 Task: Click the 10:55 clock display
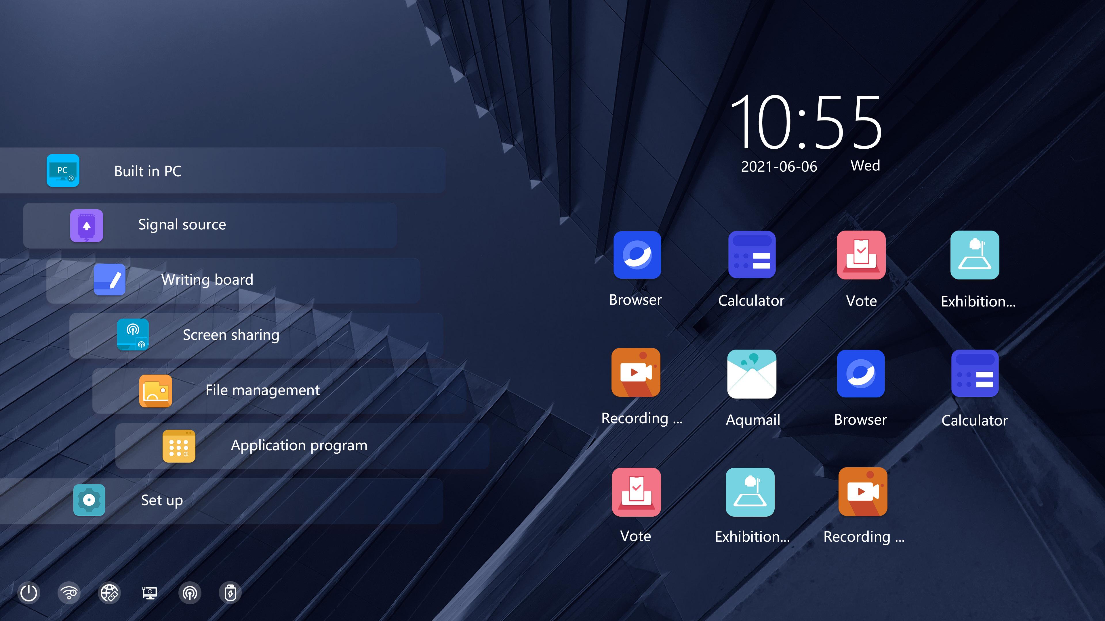[806, 122]
